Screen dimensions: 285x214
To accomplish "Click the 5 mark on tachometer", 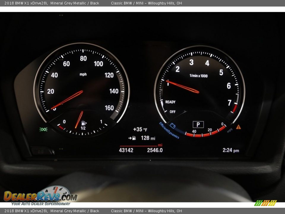I will click(221, 73).
